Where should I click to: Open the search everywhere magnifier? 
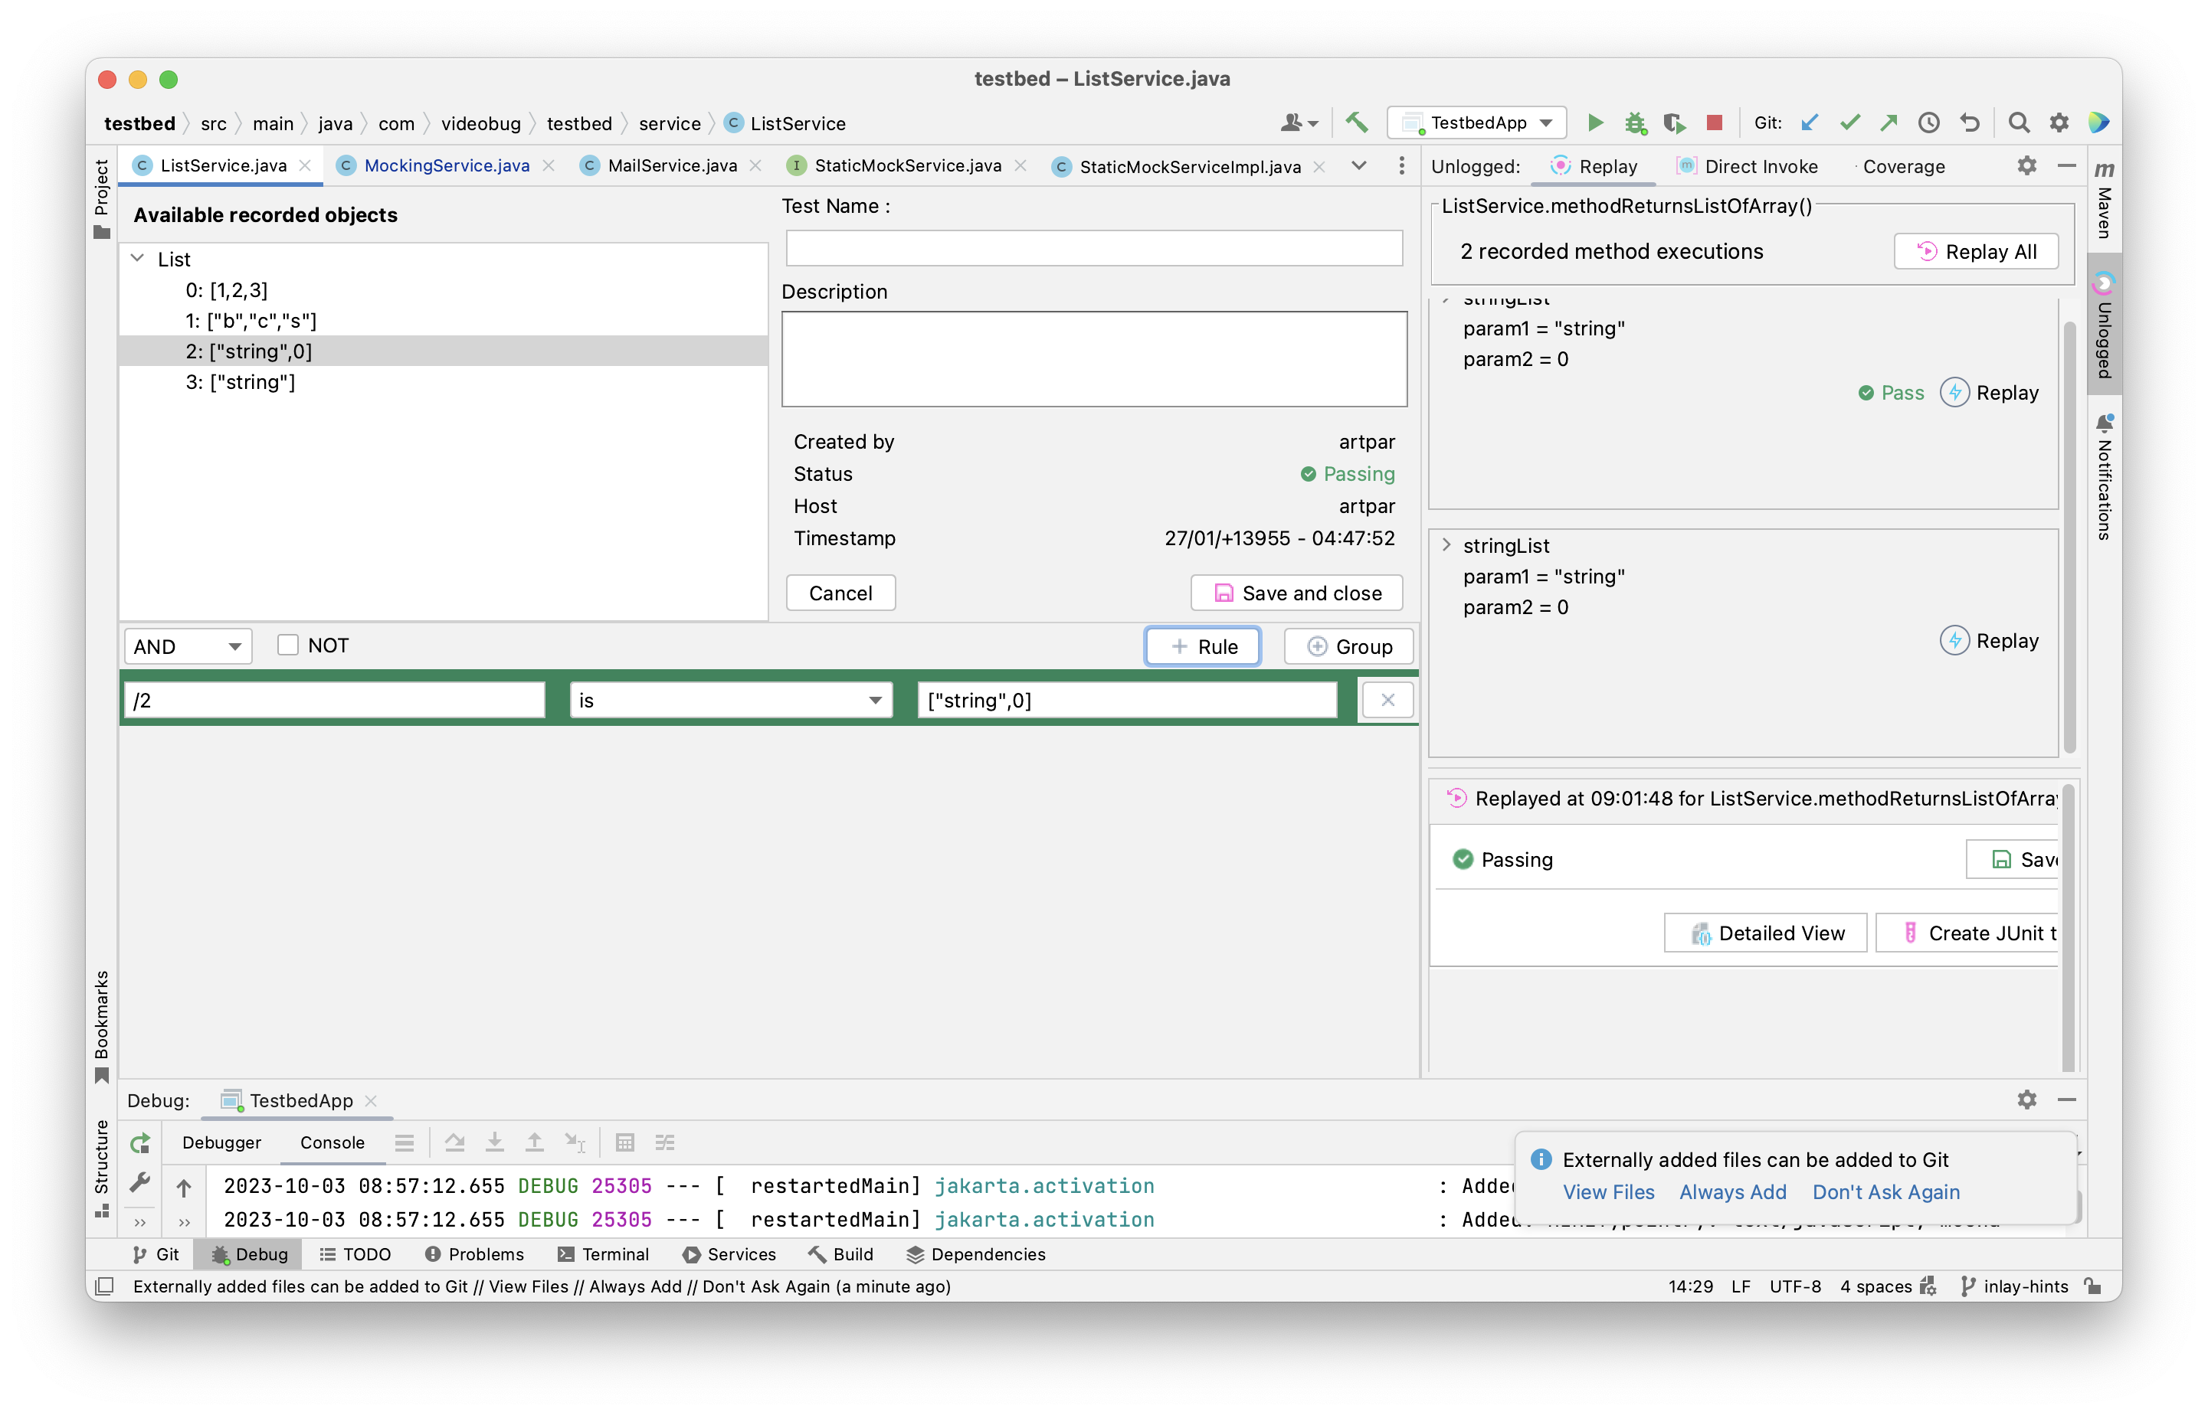[x=2019, y=123]
